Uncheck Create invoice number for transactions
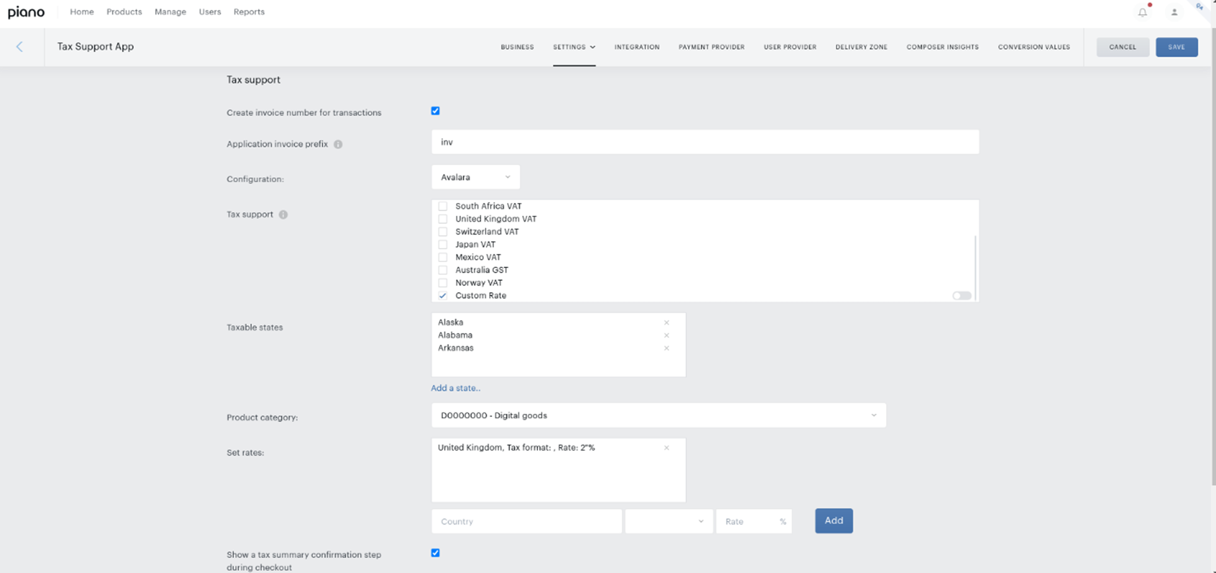Viewport: 1216px width, 573px height. click(435, 111)
